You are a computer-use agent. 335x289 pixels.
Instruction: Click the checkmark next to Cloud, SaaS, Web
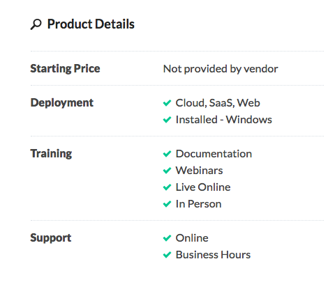tap(167, 103)
